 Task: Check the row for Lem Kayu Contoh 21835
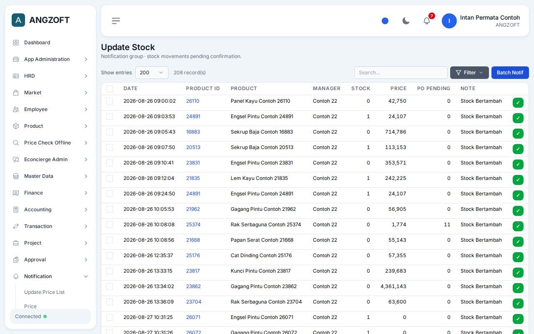click(110, 178)
